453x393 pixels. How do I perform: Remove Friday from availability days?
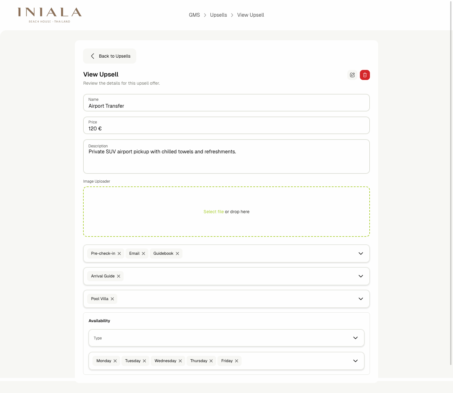coord(237,361)
